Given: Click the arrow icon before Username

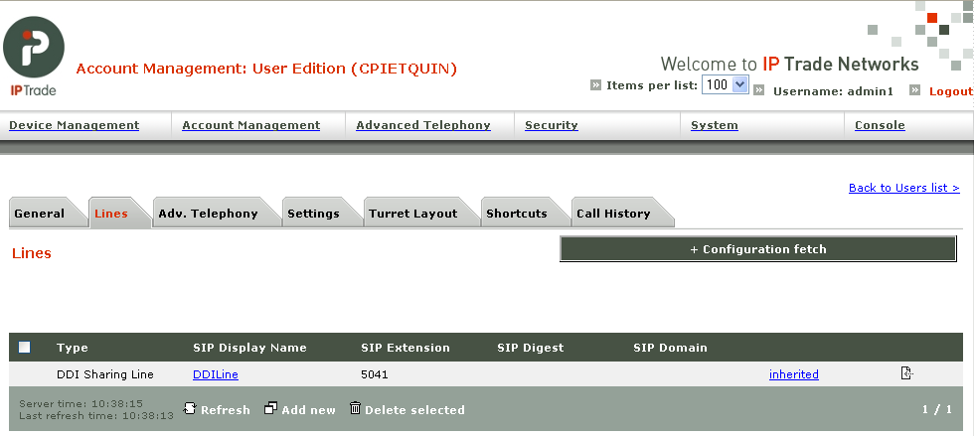Looking at the screenshot, I should (x=758, y=90).
